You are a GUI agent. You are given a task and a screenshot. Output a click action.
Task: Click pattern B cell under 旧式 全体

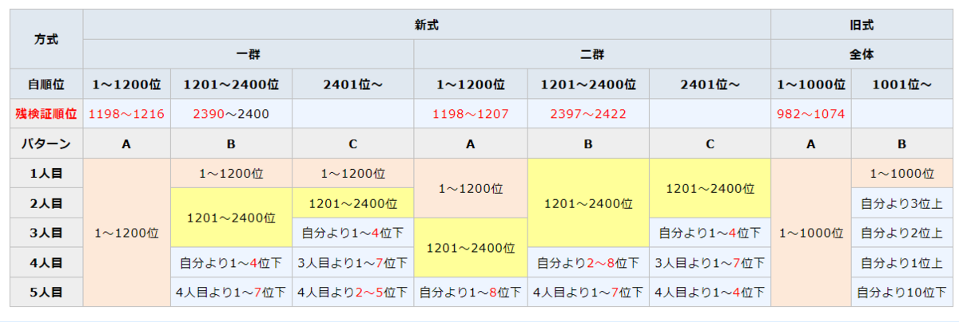(x=901, y=144)
